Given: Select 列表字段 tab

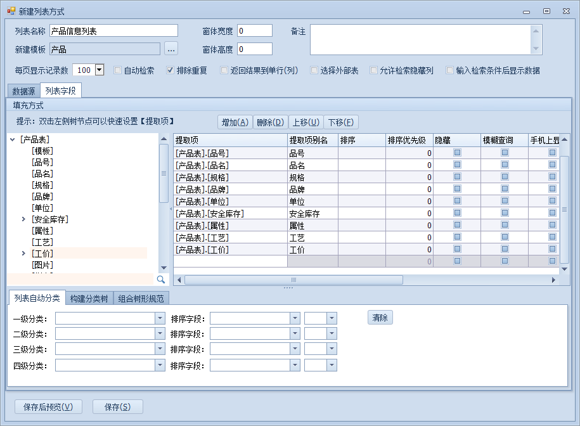Looking at the screenshot, I should (61, 91).
